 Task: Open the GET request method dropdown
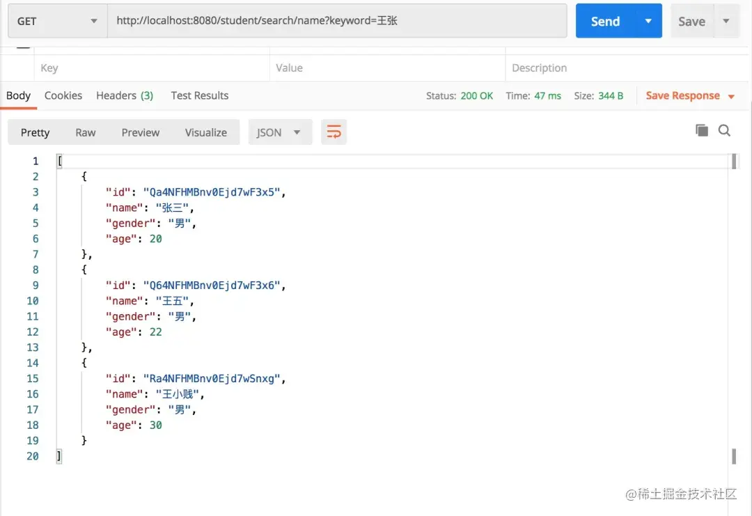(56, 21)
